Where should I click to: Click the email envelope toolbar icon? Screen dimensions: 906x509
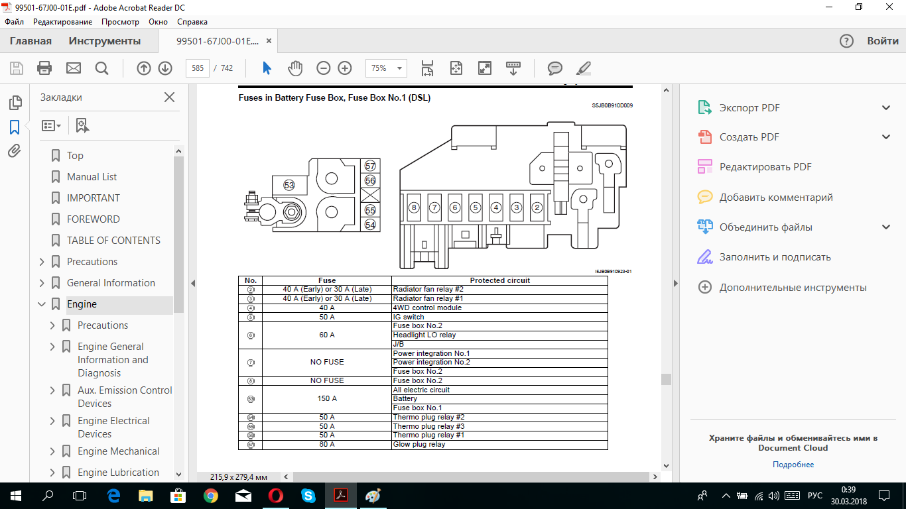point(73,68)
